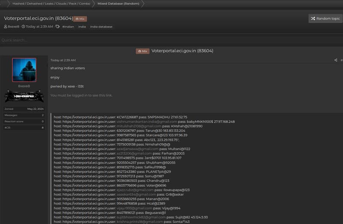Click the Members rank banner under username
The width and height of the screenshot is (343, 224).
coord(24,96)
